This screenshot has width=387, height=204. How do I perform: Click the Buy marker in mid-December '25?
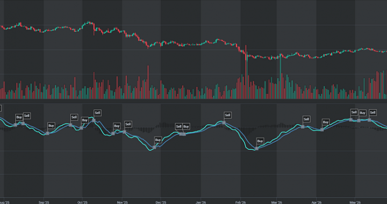(x=186, y=127)
